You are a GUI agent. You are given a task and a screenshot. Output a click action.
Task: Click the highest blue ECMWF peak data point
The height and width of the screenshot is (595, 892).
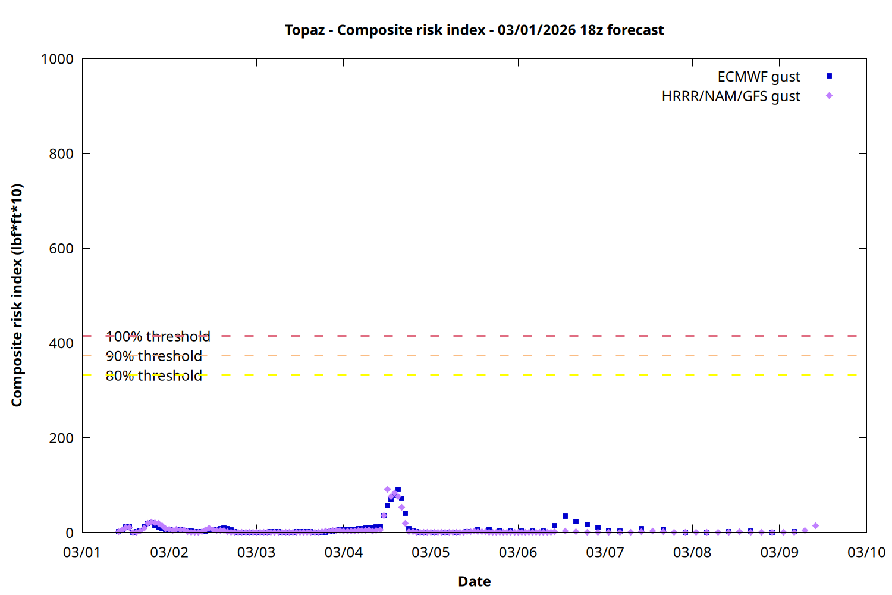pos(398,490)
